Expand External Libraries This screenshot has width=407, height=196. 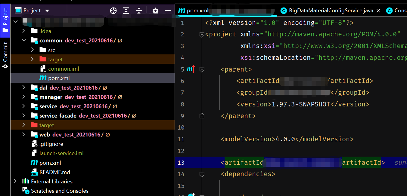coord(15,181)
